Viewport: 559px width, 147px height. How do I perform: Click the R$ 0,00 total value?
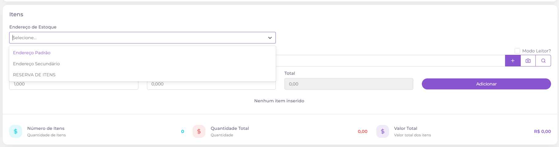pyautogui.click(x=542, y=131)
